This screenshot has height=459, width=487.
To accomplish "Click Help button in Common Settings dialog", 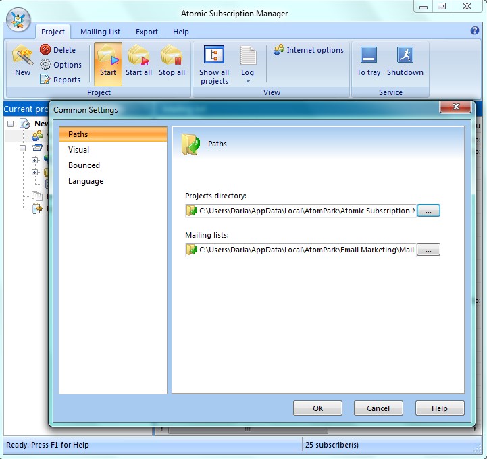I will tap(440, 408).
